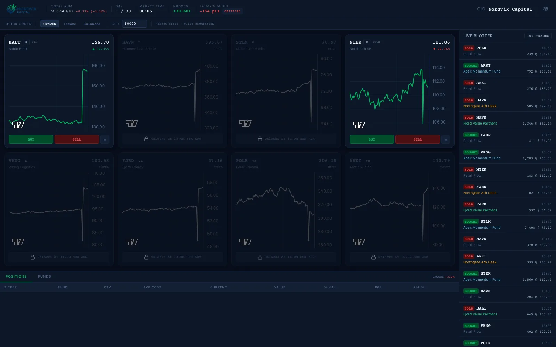Open TradingView logo on ARKT chart
The image size is (556, 347).
pyautogui.click(x=359, y=242)
